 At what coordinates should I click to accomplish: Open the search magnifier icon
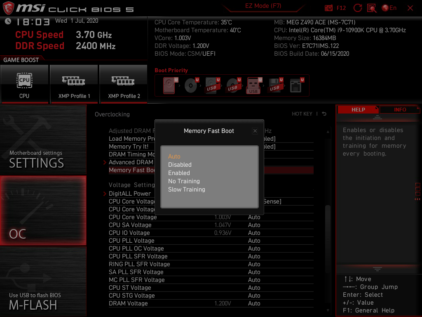[371, 8]
